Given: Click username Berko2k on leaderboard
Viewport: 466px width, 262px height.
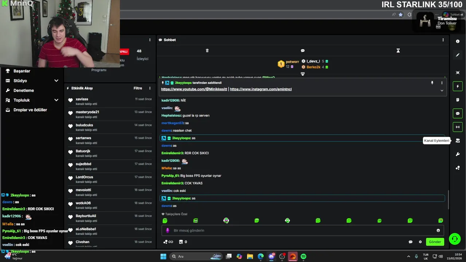Looking at the screenshot, I should [x=313, y=67].
